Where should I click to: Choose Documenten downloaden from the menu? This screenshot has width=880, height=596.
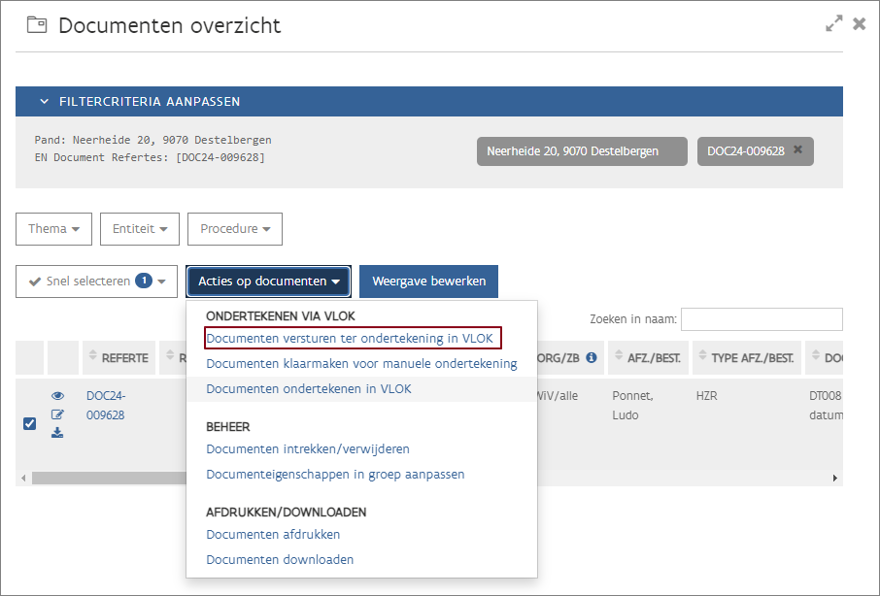(x=280, y=560)
